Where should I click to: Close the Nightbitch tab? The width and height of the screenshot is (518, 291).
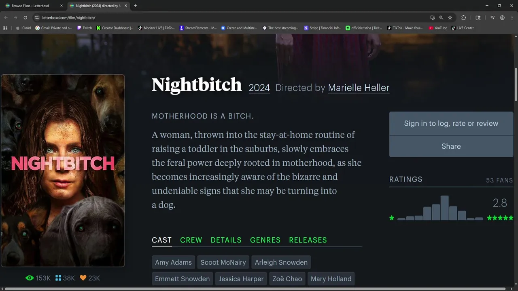click(126, 6)
